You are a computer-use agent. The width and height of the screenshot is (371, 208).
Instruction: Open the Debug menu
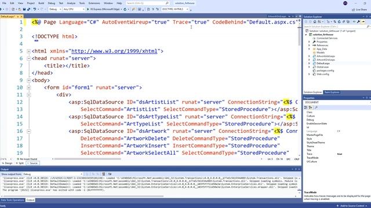coord(52,3)
